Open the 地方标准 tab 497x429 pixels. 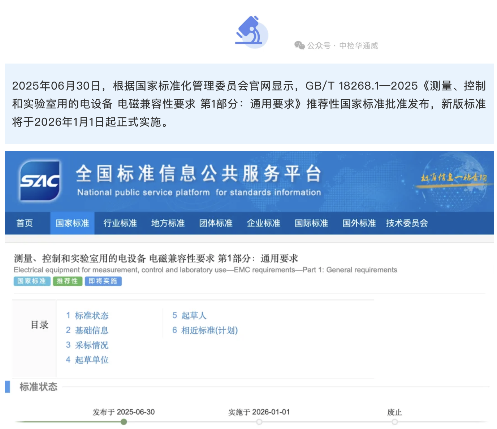168,223
